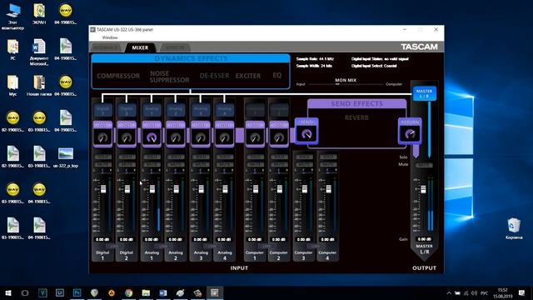533x300 pixels.
Task: Click the Master gain value field
Action: pyautogui.click(x=424, y=239)
